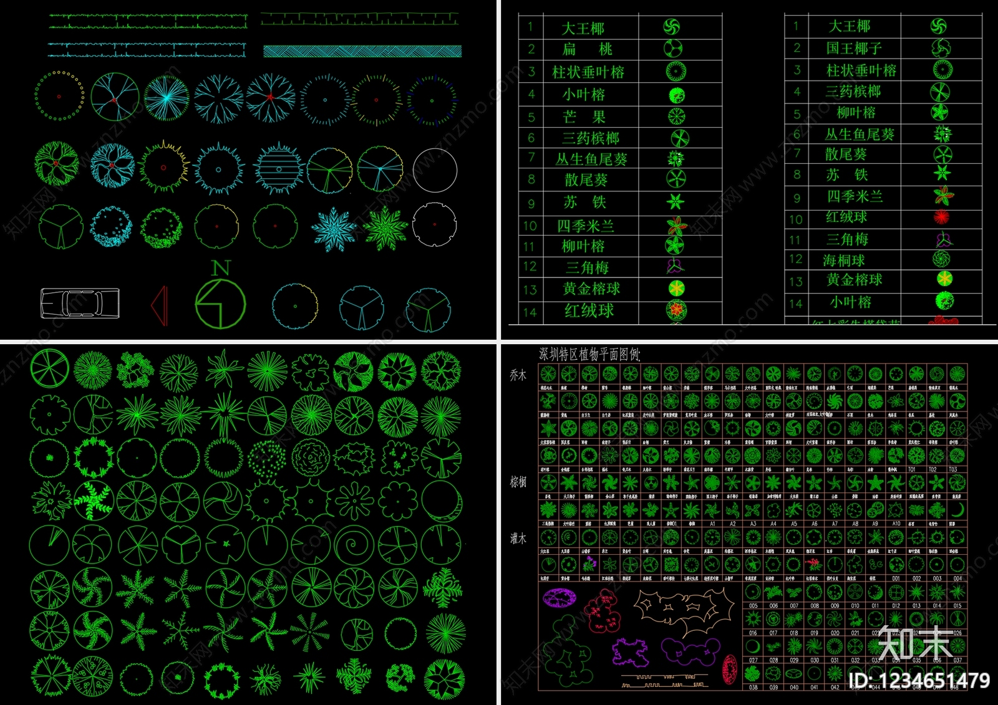
Task: Select the yellow dotted-circle tree symbol
Action: (x=59, y=96)
